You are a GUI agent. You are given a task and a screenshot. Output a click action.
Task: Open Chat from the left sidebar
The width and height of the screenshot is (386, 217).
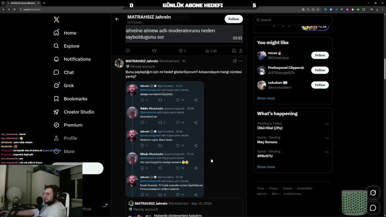pos(64,72)
